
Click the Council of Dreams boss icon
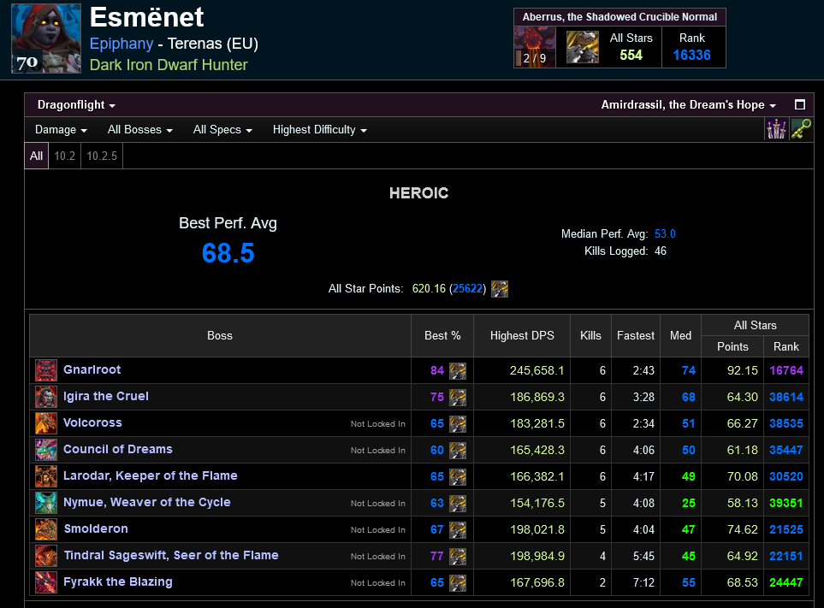(46, 450)
